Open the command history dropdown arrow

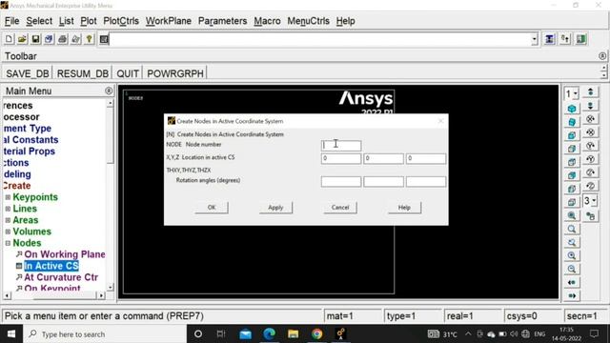pyautogui.click(x=535, y=39)
